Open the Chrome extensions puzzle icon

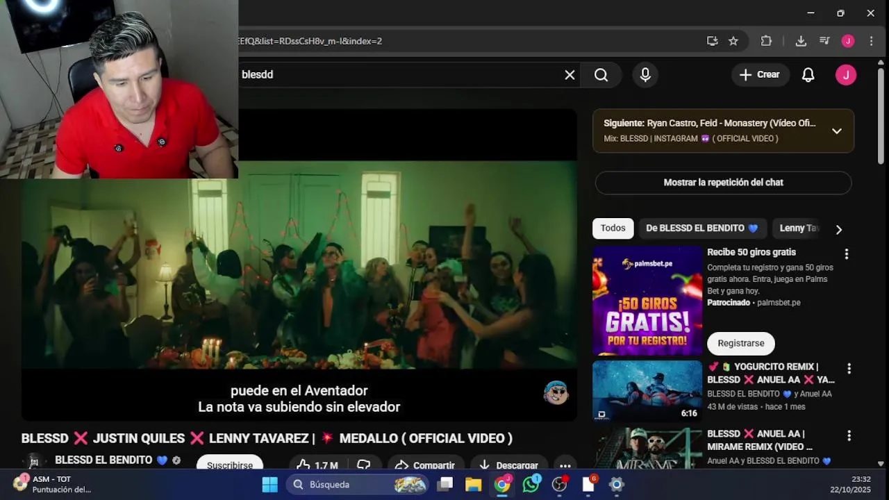click(x=766, y=41)
